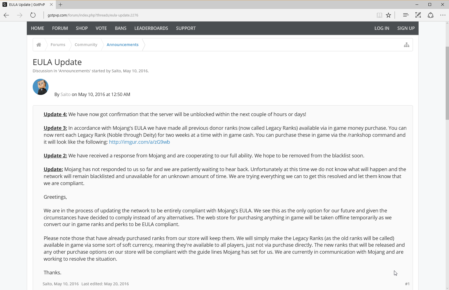Make a web note pen icon
The height and width of the screenshot is (290, 449).
click(x=418, y=15)
